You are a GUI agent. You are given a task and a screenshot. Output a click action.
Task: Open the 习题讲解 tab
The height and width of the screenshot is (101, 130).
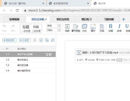[109, 19]
